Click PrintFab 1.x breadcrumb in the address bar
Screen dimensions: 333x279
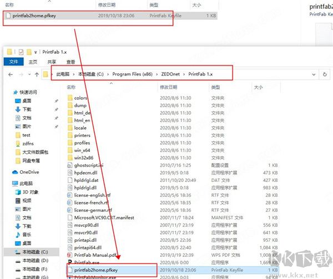coord(200,74)
